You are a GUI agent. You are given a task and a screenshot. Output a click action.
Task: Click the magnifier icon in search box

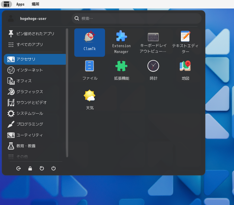77,18
